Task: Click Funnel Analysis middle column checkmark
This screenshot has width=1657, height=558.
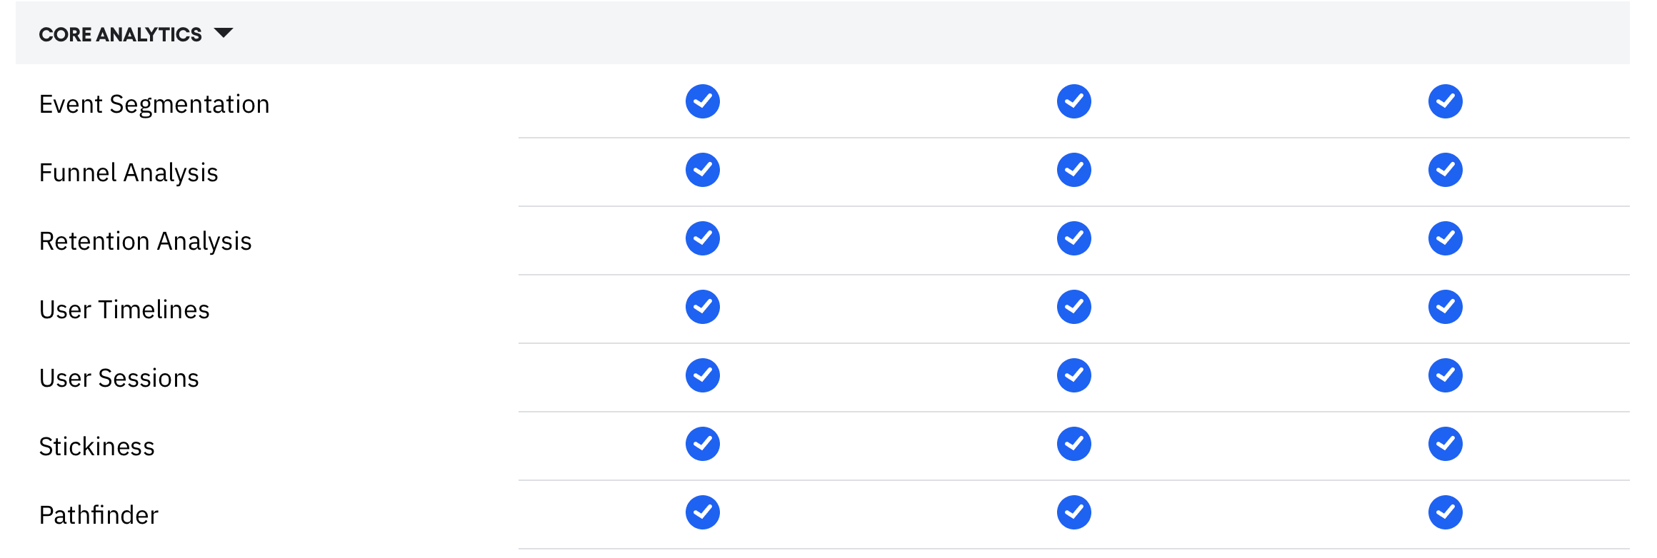Action: 1073,170
